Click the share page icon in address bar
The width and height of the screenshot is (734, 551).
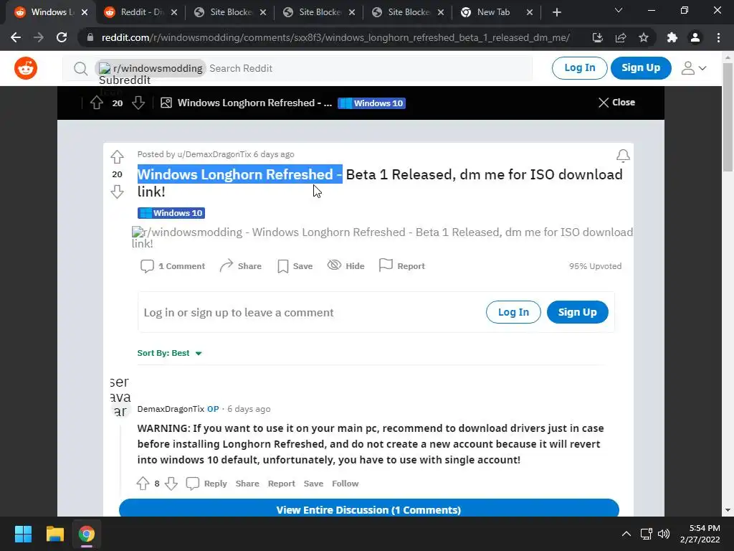click(x=621, y=37)
